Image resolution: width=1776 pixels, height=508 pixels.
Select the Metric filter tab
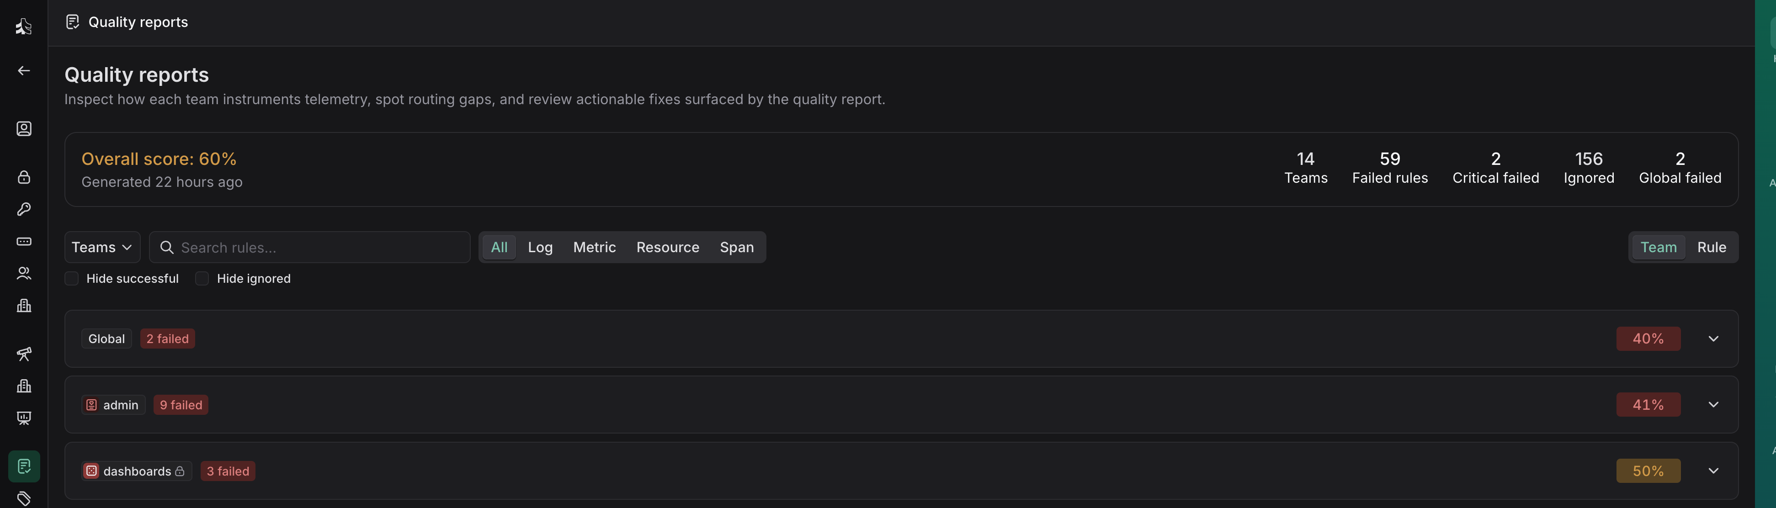(594, 248)
